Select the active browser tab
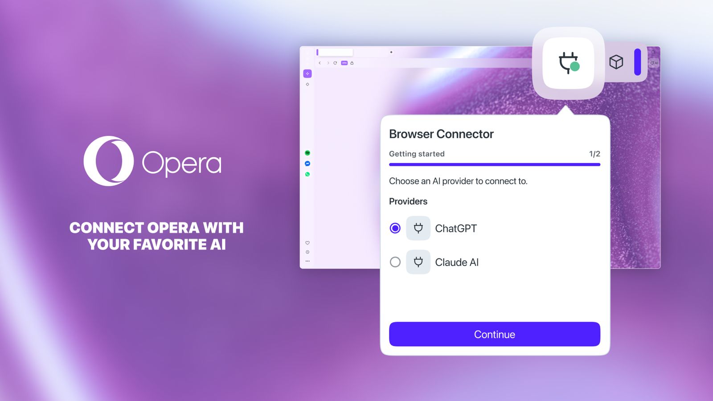 pos(335,52)
